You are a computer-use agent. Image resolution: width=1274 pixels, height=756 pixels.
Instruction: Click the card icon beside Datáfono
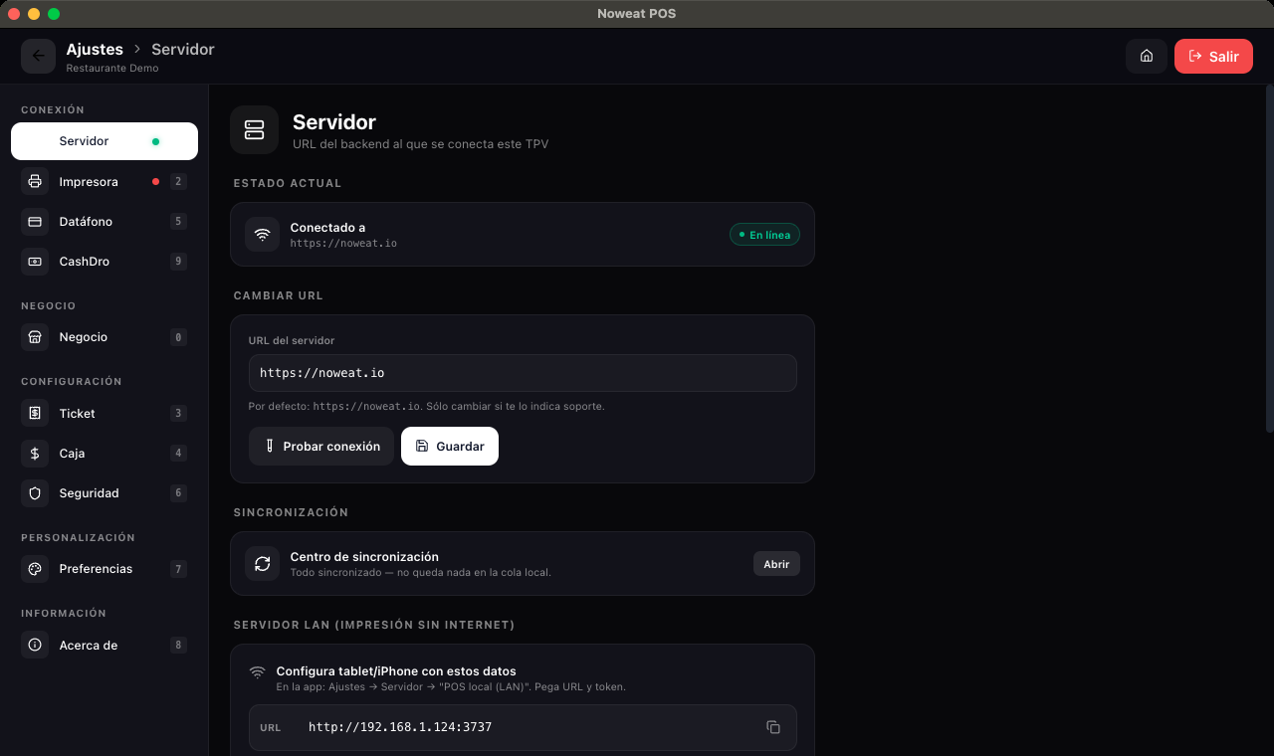click(x=35, y=221)
